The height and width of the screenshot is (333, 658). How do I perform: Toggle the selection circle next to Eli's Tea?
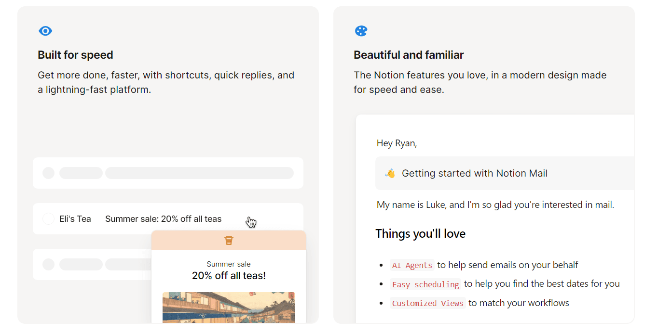tap(48, 218)
